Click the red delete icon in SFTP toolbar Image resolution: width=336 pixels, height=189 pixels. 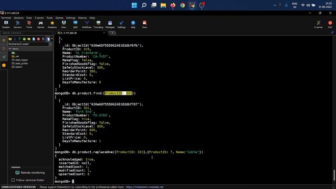point(38,39)
